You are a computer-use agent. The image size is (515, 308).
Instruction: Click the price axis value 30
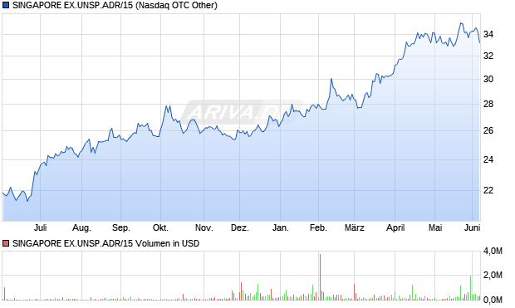[x=488, y=79]
